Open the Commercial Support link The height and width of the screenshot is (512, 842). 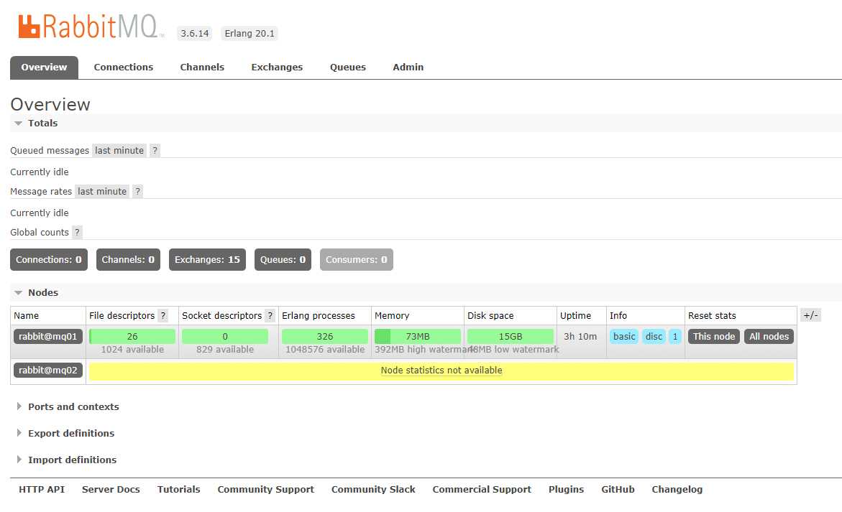click(x=482, y=490)
